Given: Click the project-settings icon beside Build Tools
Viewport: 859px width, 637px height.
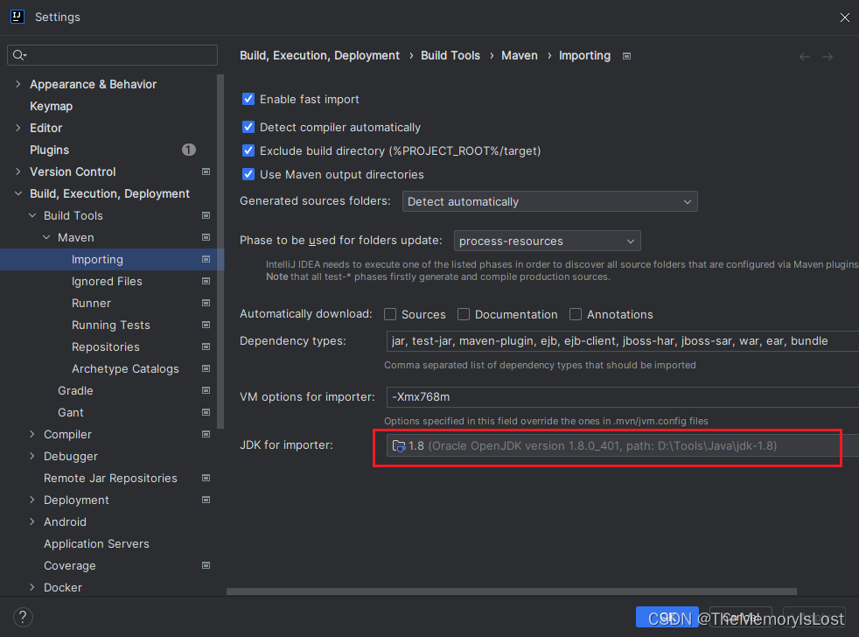Looking at the screenshot, I should coord(206,215).
